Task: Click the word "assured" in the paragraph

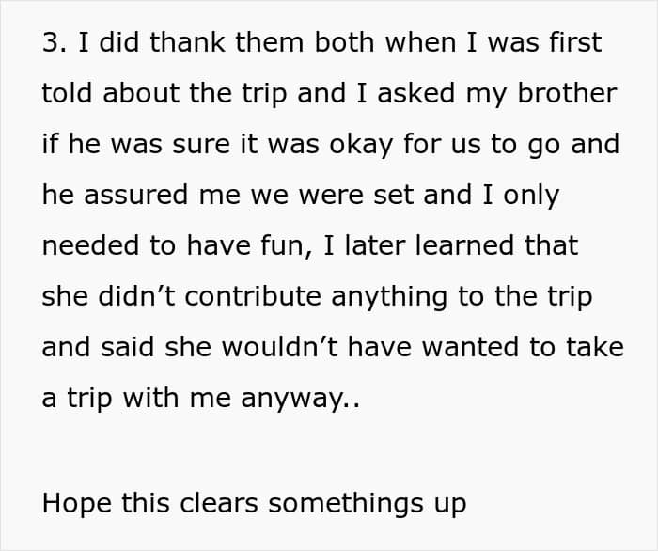Action: pyautogui.click(x=135, y=196)
